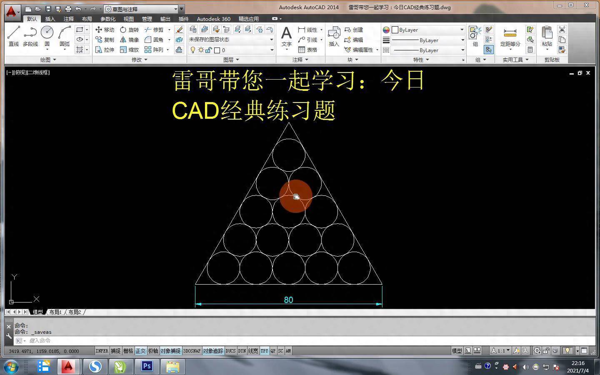Toggle Grid display (栅格) in status bar
Viewport: 600px width, 375px height.
click(x=128, y=351)
